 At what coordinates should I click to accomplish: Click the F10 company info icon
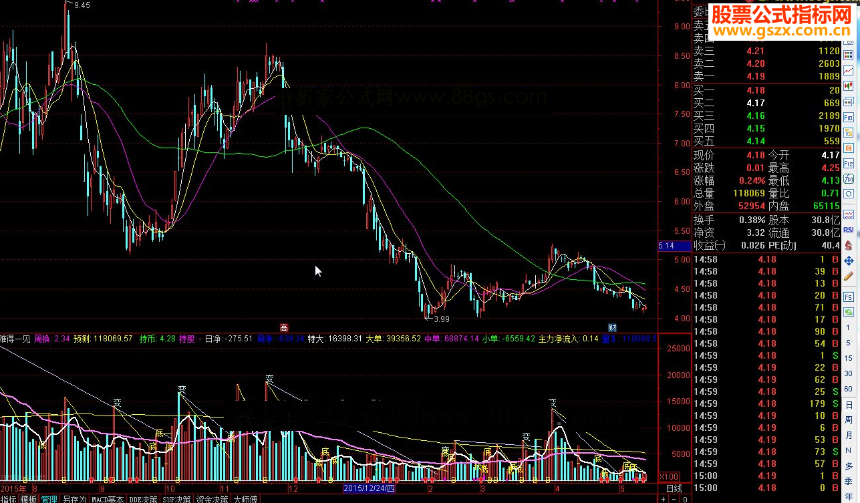pos(849,117)
